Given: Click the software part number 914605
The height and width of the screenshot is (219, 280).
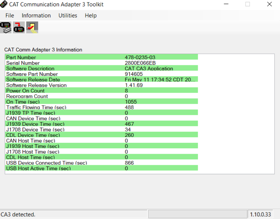Looking at the screenshot, I should pyautogui.click(x=134, y=74).
